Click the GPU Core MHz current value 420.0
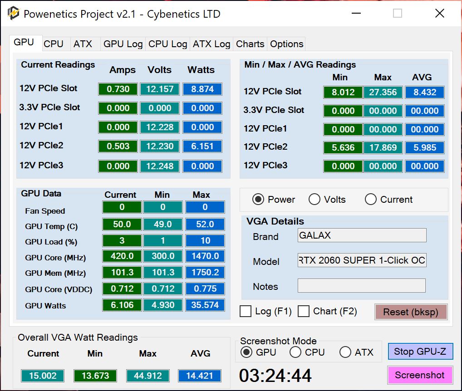This screenshot has width=462, height=391. [x=122, y=256]
